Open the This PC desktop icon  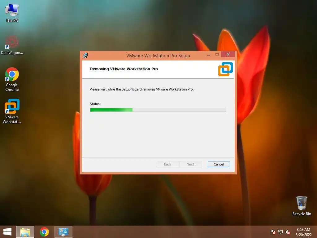tap(12, 13)
